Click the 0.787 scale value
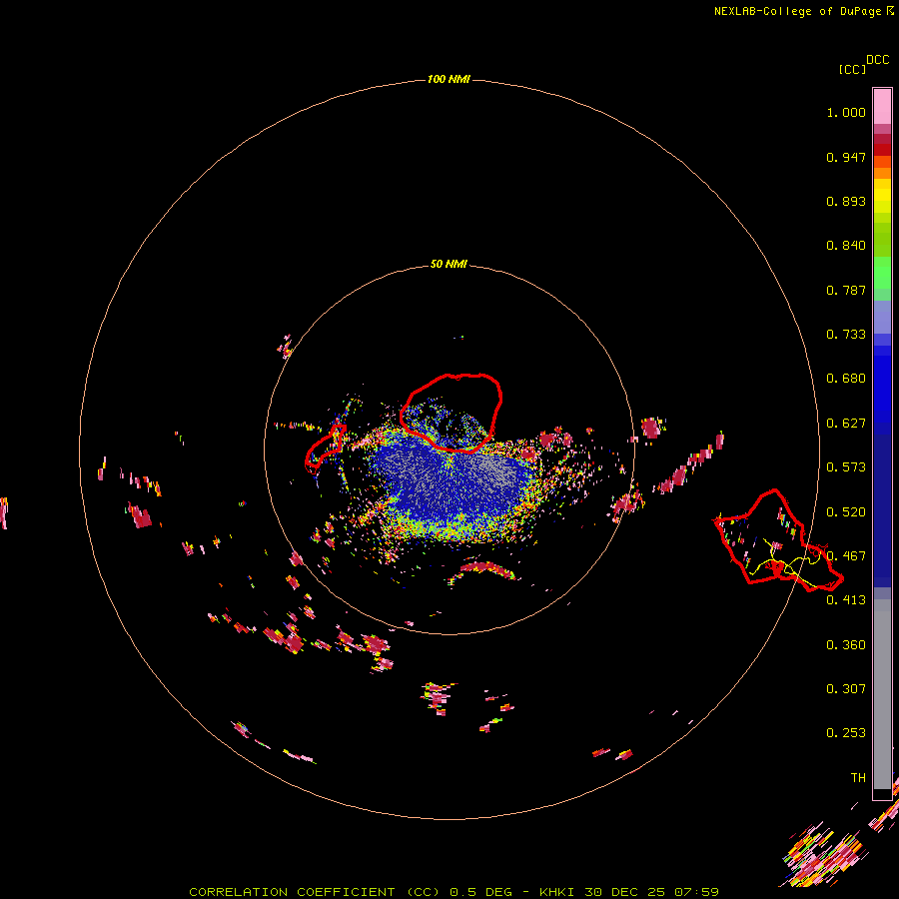Image resolution: width=899 pixels, height=899 pixels. [846, 290]
